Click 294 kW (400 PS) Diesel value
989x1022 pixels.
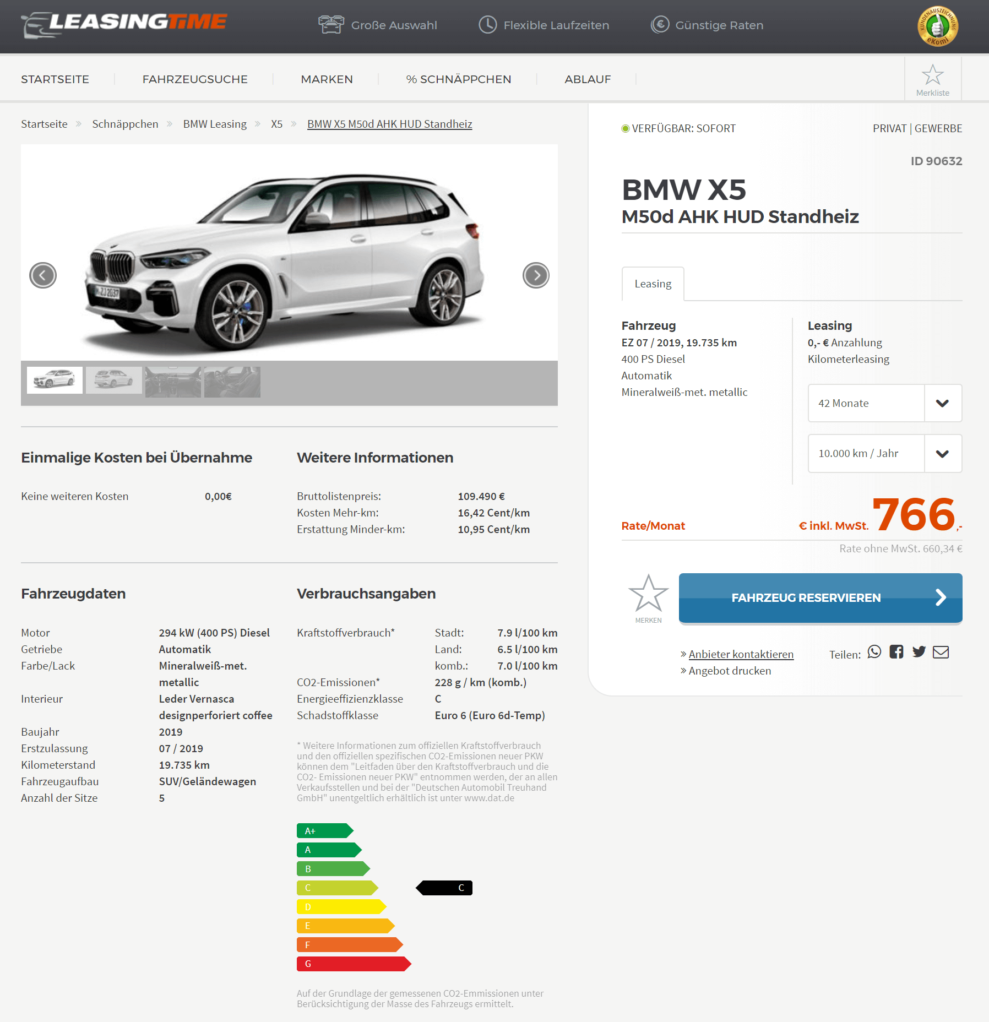point(214,633)
